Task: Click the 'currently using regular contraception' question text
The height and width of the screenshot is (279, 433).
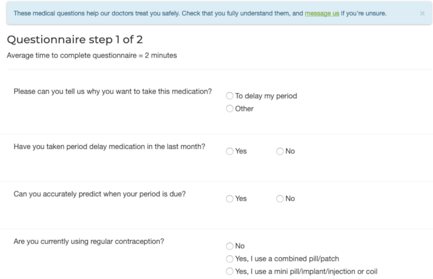Action: 89,241
